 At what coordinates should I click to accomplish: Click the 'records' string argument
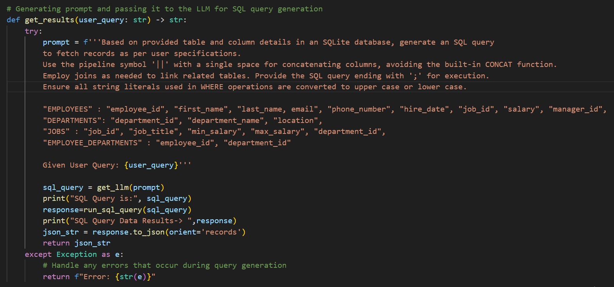pyautogui.click(x=221, y=232)
